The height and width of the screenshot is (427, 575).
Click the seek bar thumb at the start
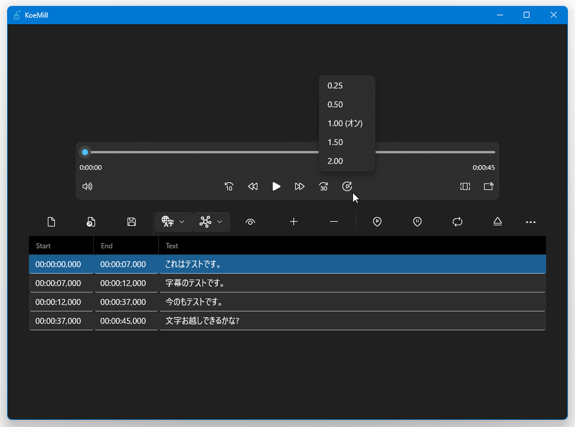tap(85, 152)
